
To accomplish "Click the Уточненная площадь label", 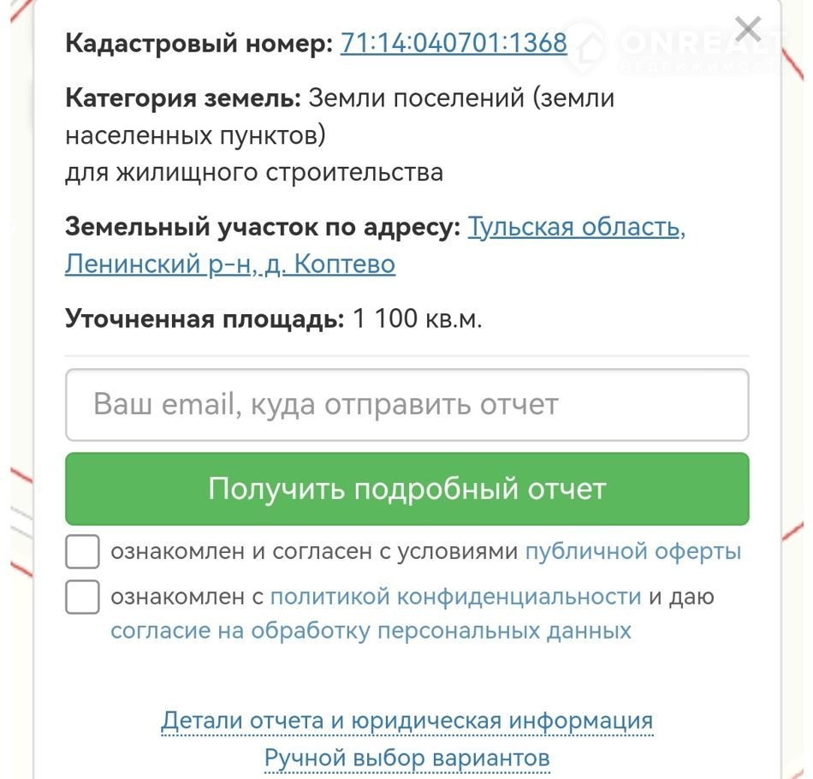I will (205, 319).
